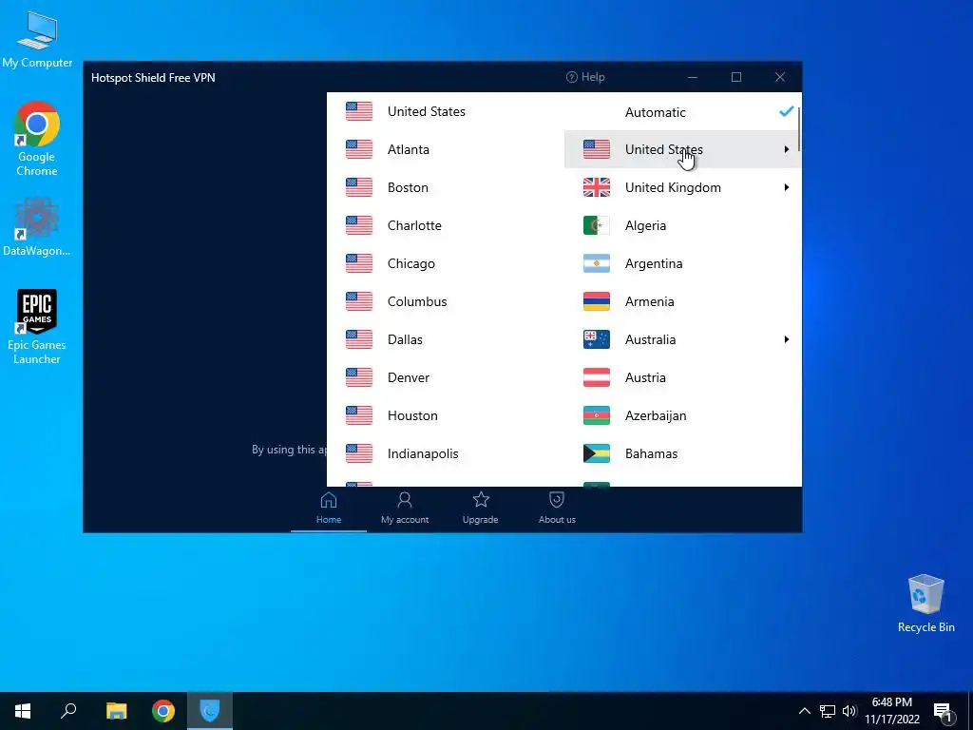Choose Denver server location
This screenshot has width=973, height=730.
pyautogui.click(x=446, y=377)
